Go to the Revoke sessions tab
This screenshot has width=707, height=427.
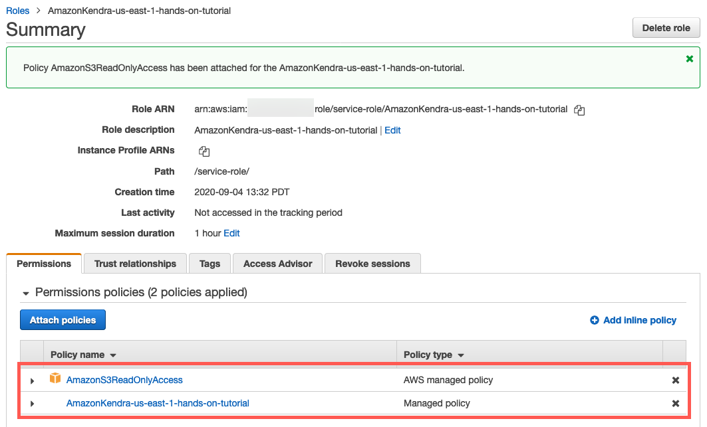372,264
